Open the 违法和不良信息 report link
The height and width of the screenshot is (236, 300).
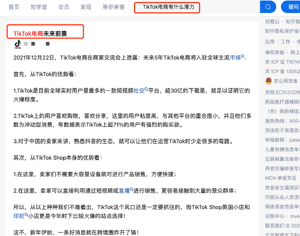click(283, 131)
